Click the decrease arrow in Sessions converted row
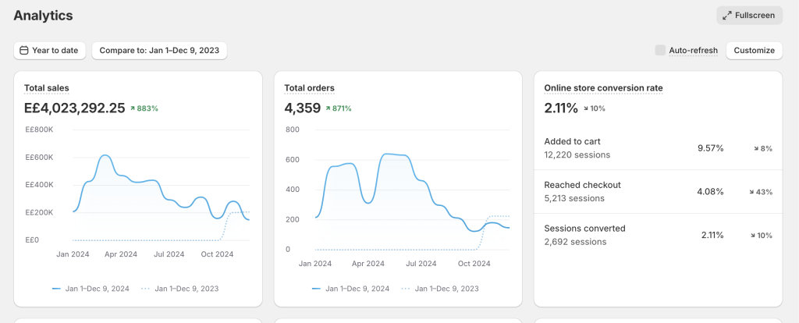The image size is (799, 323). coord(753,236)
